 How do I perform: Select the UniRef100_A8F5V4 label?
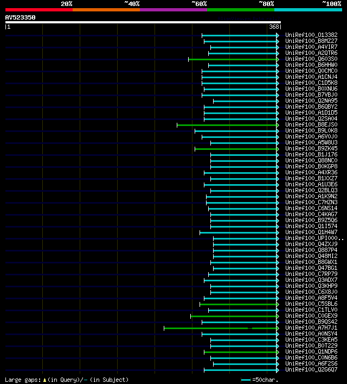pyautogui.click(x=311, y=298)
